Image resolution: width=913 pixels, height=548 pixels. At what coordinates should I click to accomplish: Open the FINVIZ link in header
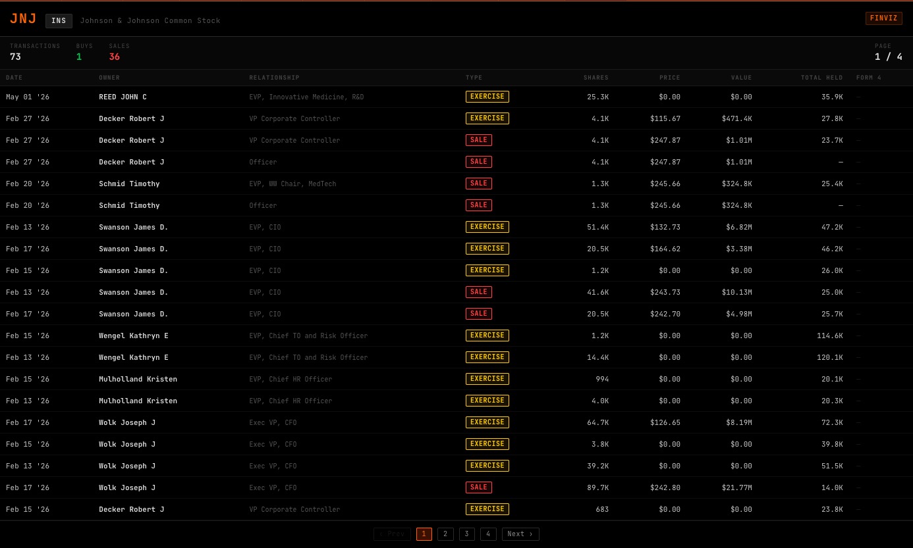point(883,18)
